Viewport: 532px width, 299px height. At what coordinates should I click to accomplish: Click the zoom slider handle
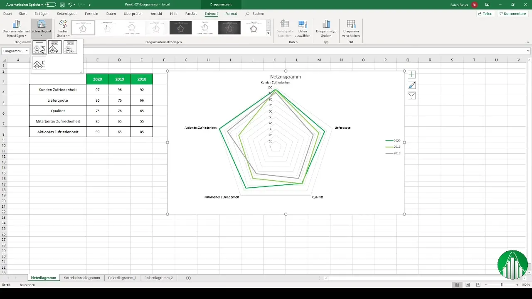point(502,285)
